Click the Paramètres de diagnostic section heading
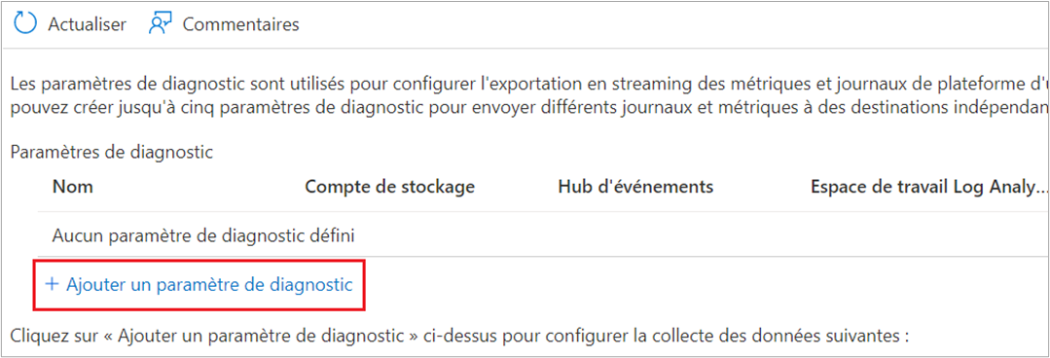This screenshot has height=358, width=1050. click(x=112, y=153)
